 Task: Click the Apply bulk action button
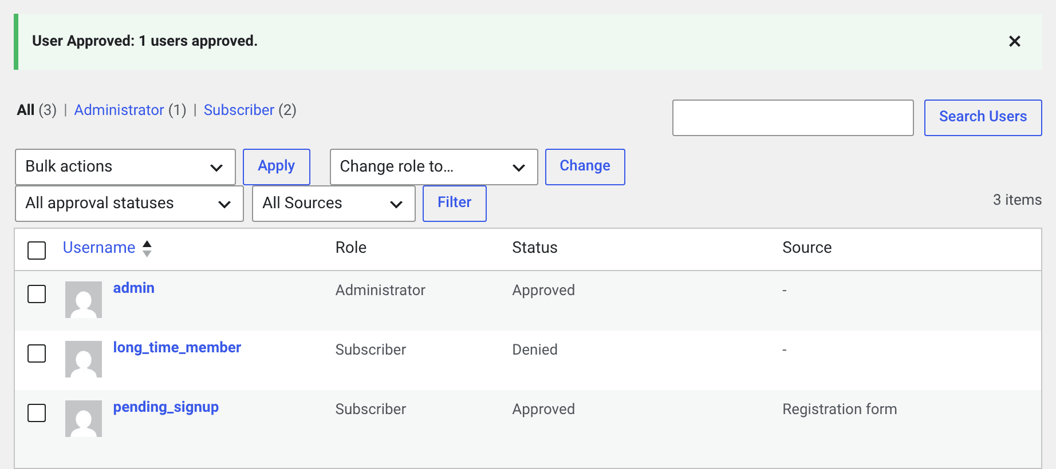pyautogui.click(x=277, y=167)
